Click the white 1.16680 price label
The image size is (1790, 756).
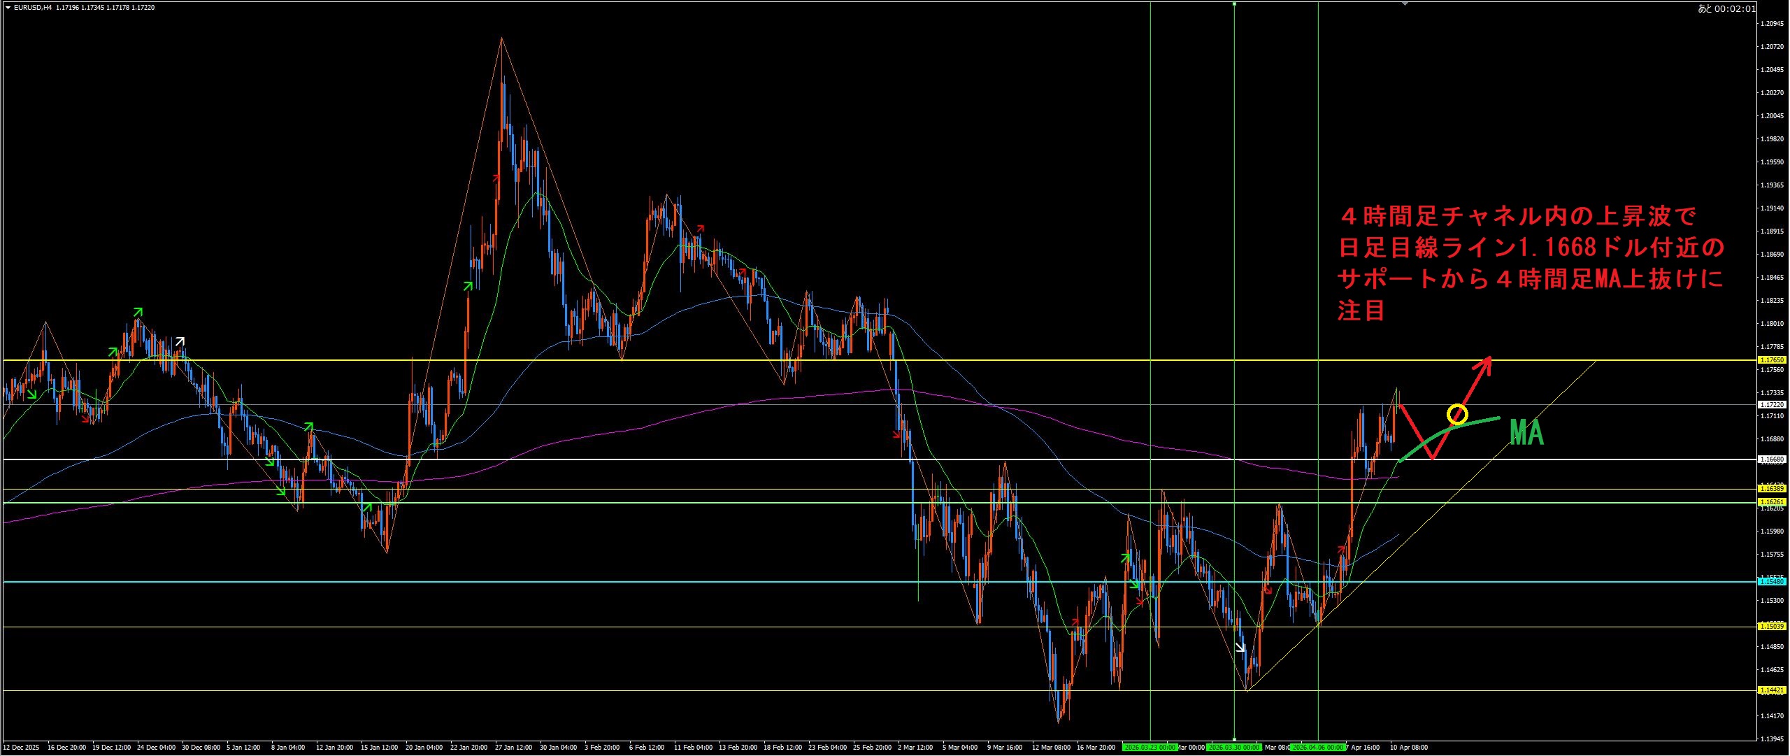1773,459
